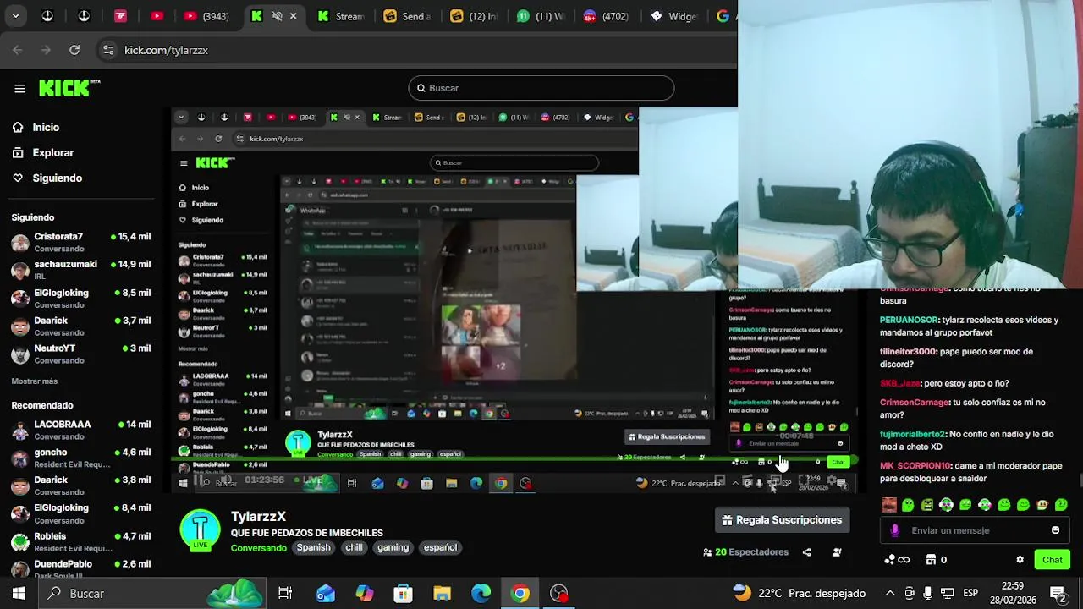
Task: Click the purple microphone chat icon
Action: [x=895, y=530]
